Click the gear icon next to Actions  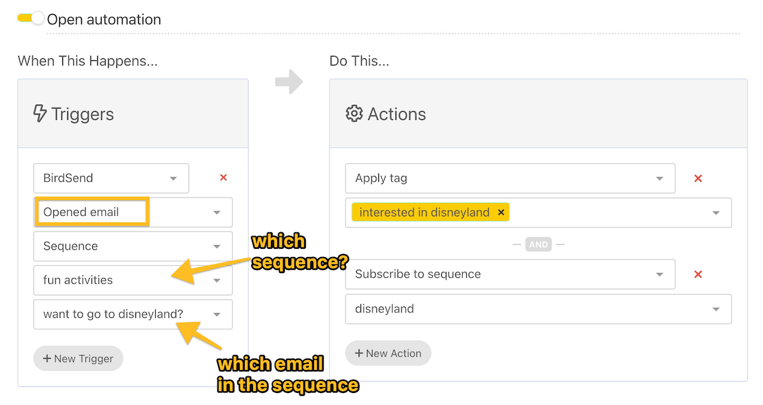tap(354, 113)
